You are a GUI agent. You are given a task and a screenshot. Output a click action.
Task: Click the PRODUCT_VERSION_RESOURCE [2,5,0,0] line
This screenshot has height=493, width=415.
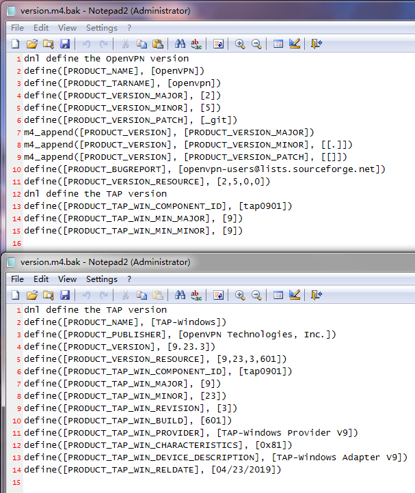(x=147, y=182)
